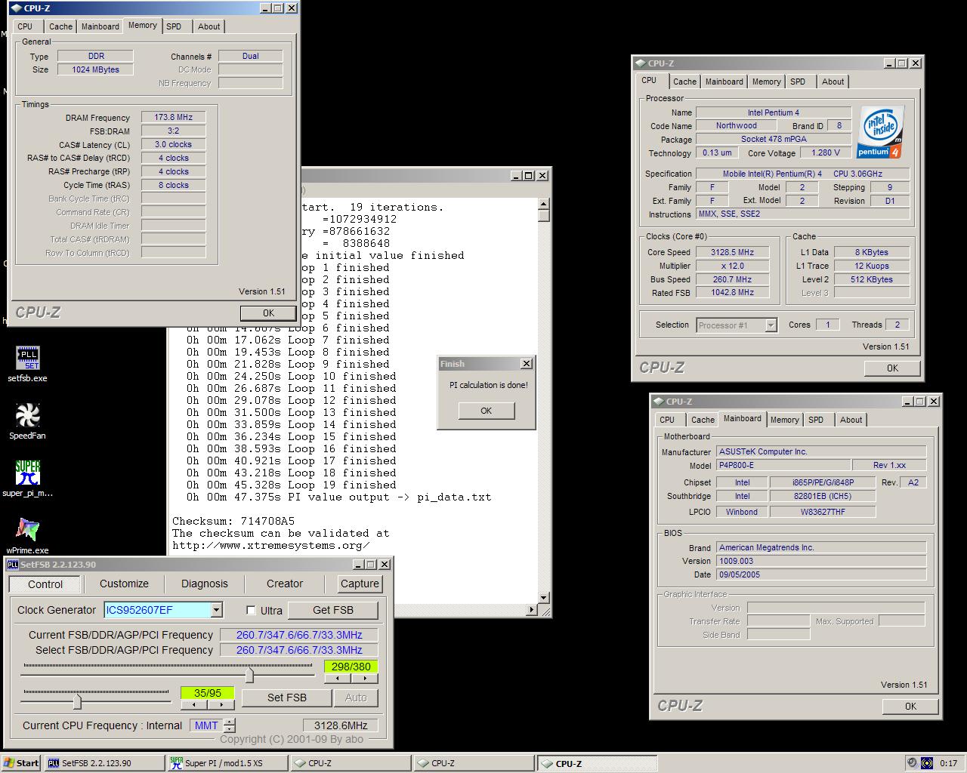Click right arrow under 298/380 value
Image resolution: width=967 pixels, height=773 pixels.
click(x=364, y=678)
